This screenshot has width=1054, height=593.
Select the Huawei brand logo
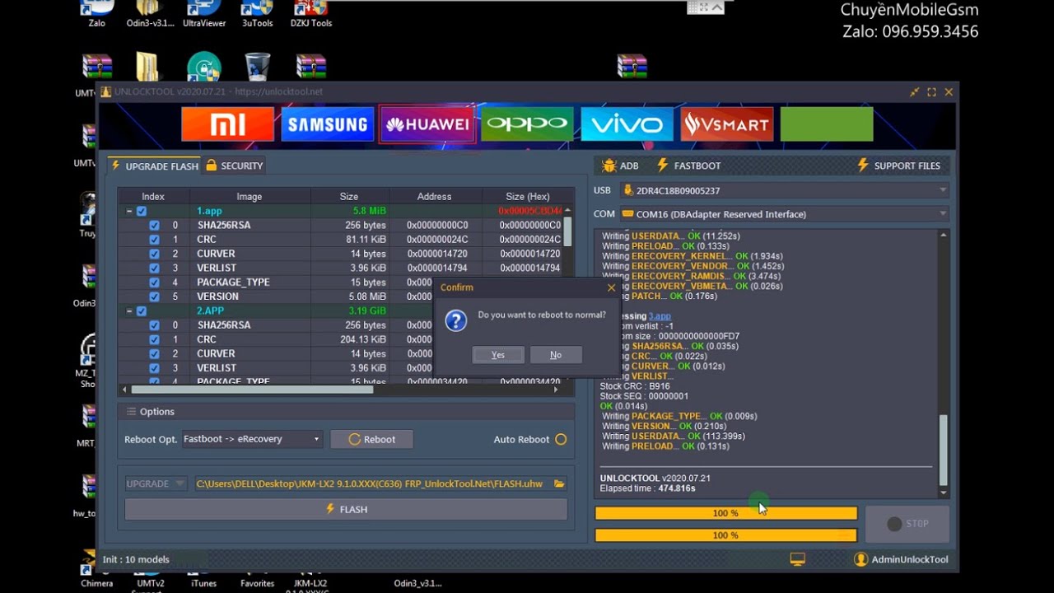[427, 124]
